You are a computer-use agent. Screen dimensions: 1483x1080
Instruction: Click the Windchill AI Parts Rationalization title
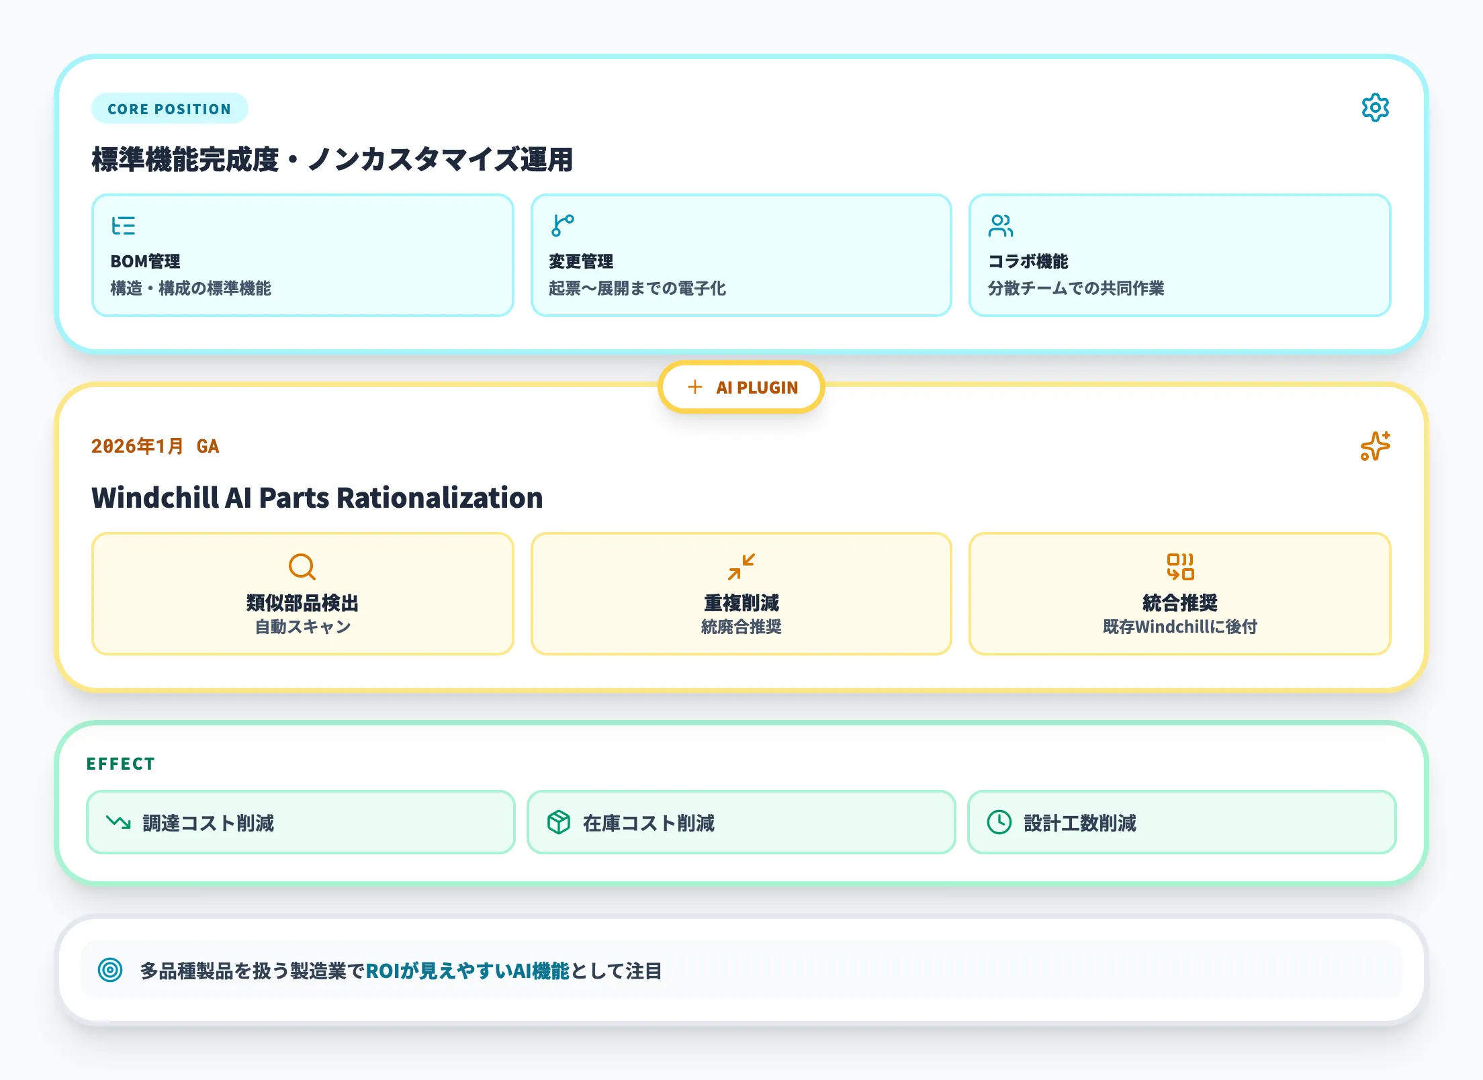317,498
